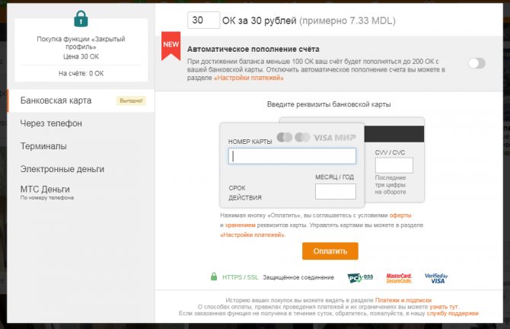The width and height of the screenshot is (510, 329).
Task: Click the VISA logo on the card form
Action: (323, 138)
